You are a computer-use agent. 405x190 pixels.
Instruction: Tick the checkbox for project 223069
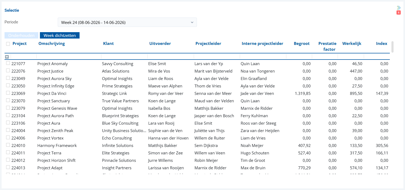(x=8, y=93)
